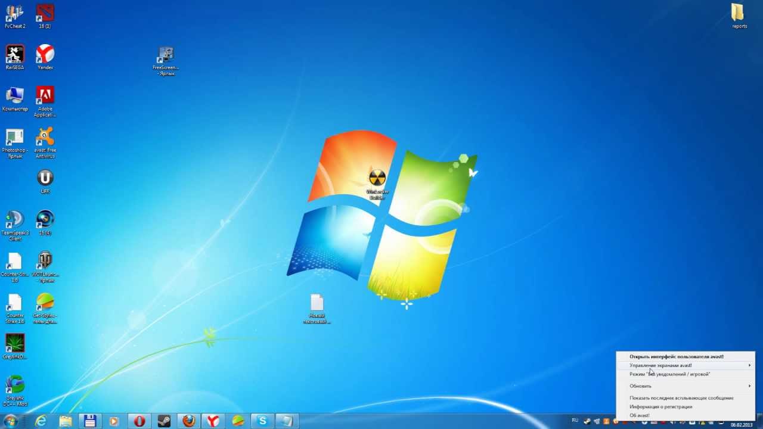Open Информация о регистрации
This screenshot has width=763, height=429.
[x=686, y=406]
